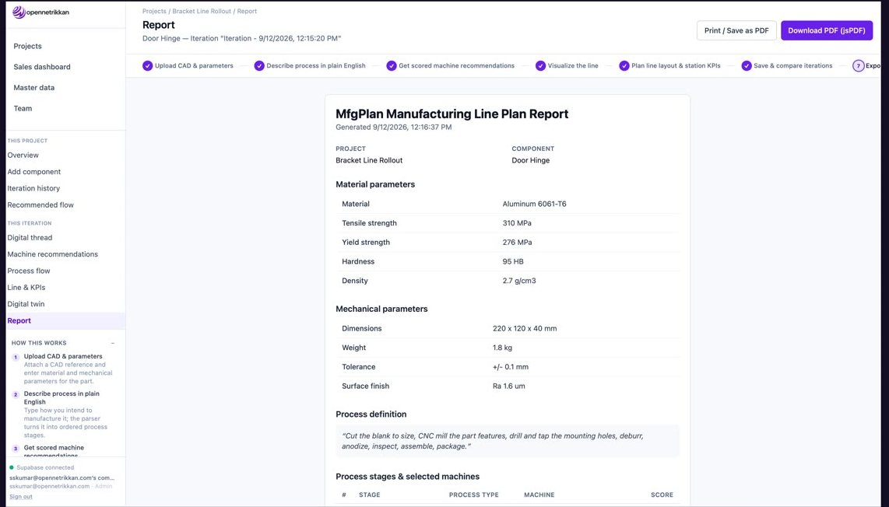Click the process definition quote text
889x507 pixels.
(493, 441)
